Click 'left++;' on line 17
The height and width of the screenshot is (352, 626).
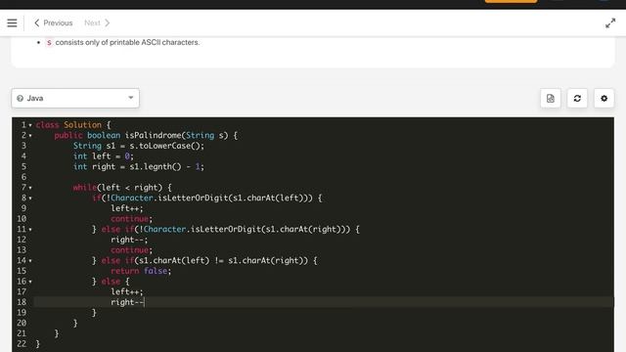click(127, 291)
